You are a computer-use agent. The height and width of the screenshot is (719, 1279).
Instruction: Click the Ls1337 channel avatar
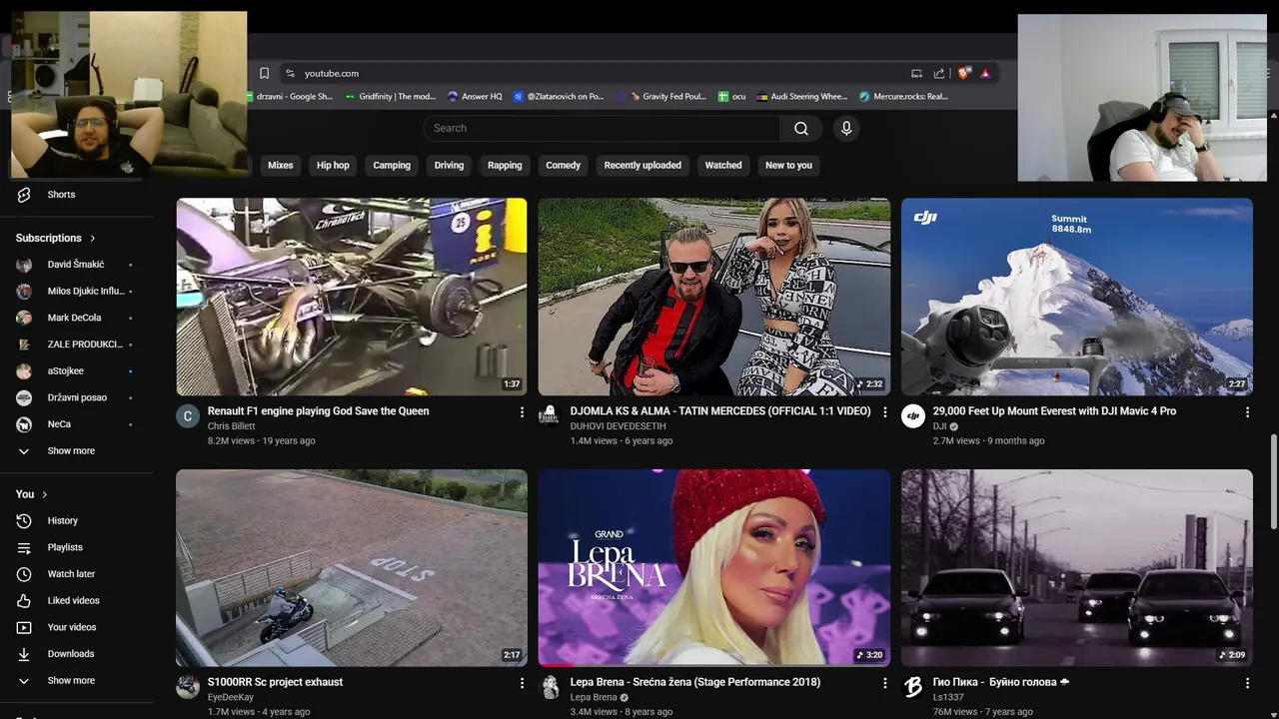[x=913, y=687]
